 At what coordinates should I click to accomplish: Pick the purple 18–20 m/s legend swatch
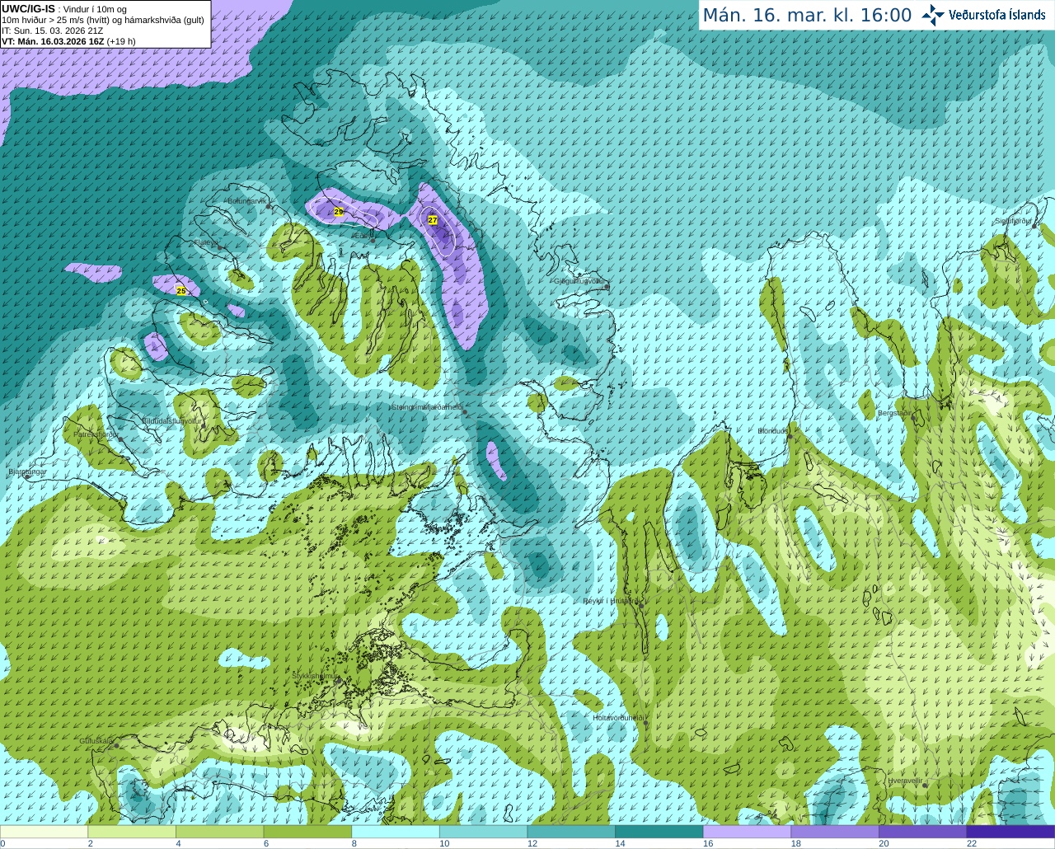pos(835,832)
